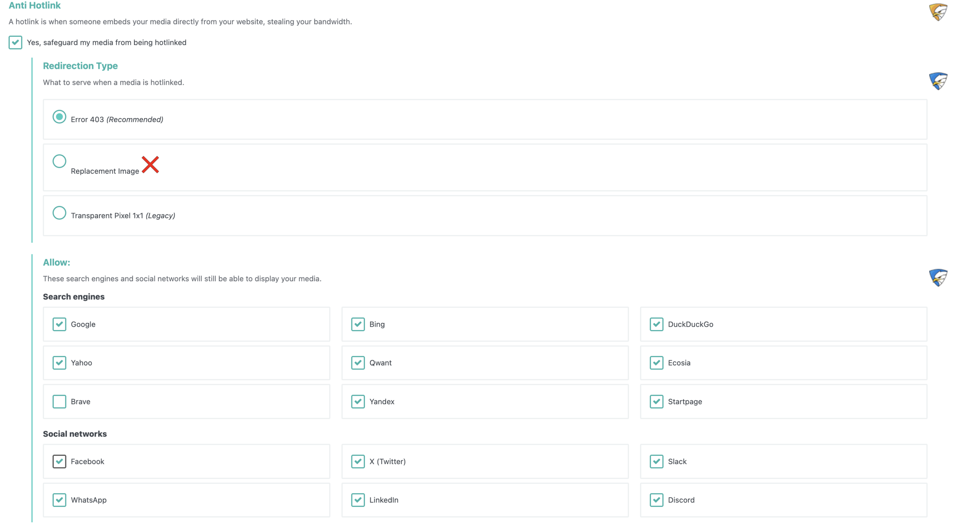Uncheck Ecosia search engine
The height and width of the screenshot is (530, 955).
coord(656,363)
